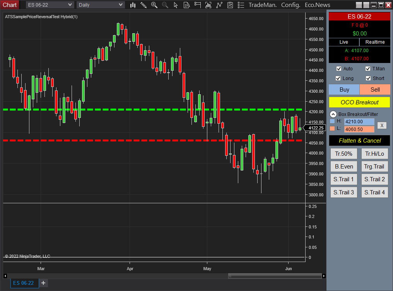Click the blue Buy button
This screenshot has height=291, width=393.
(344, 90)
